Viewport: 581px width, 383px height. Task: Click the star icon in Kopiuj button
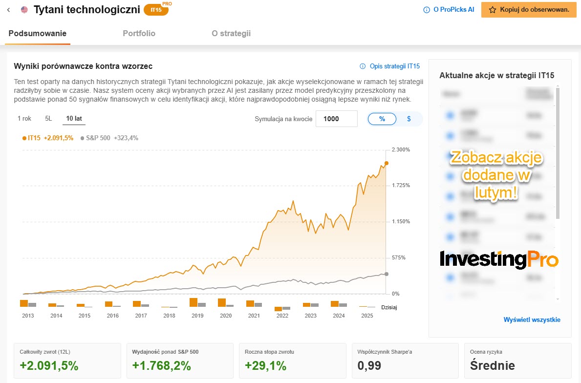pyautogui.click(x=493, y=10)
